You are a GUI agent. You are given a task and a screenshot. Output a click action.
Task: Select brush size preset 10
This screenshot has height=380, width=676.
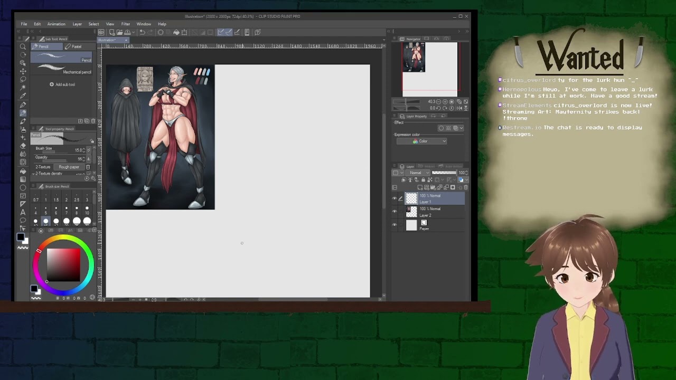coord(87,211)
